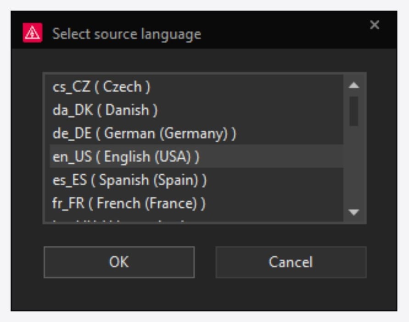This screenshot has height=322, width=409.
Task: Click the red application logo icon
Action: [32, 33]
